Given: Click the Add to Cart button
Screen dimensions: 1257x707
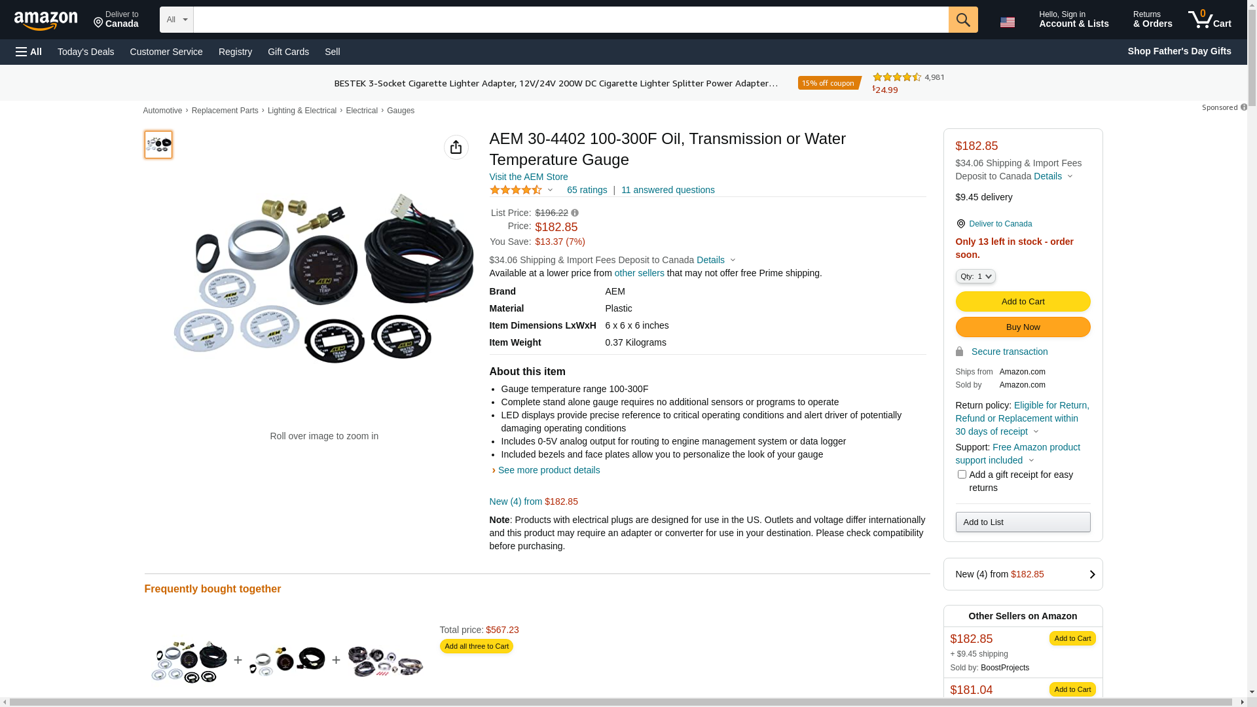Looking at the screenshot, I should click(x=1023, y=302).
